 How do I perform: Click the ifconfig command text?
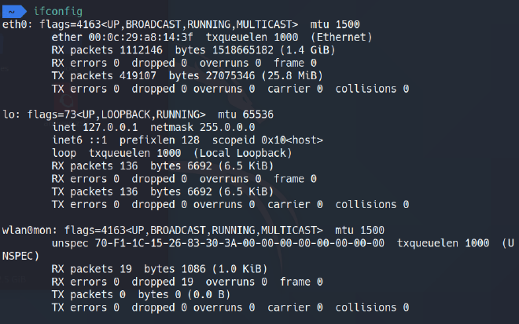click(x=58, y=9)
